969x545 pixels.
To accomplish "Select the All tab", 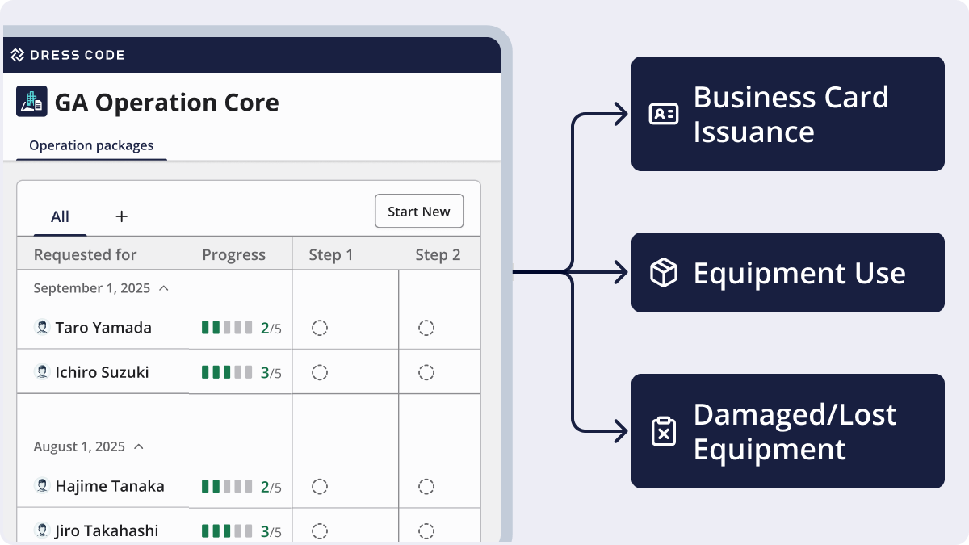I will (60, 216).
